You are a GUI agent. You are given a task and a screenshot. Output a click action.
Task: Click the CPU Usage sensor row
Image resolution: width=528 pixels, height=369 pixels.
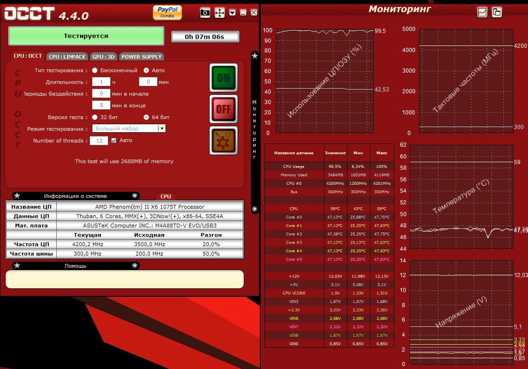coord(329,166)
